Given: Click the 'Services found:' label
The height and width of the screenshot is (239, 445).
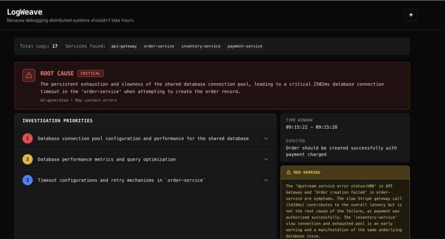Looking at the screenshot, I should coord(85,46).
